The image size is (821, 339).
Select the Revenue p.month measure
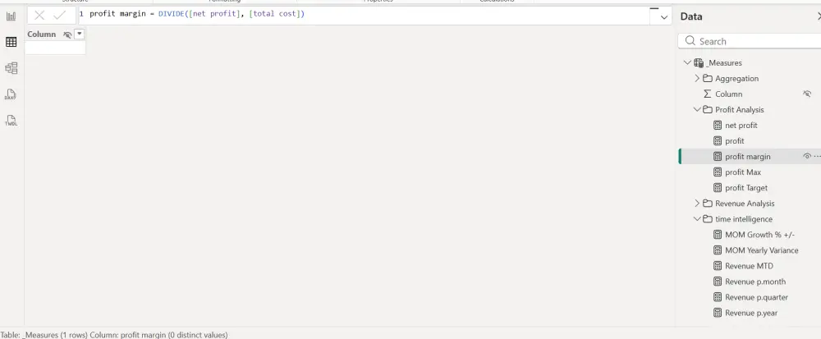click(x=755, y=282)
